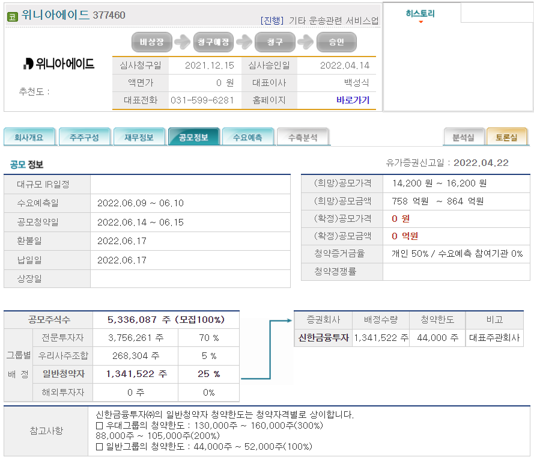The height and width of the screenshot is (460, 534).
Task: Click the 청약한도 44,000 주 cell
Action: coord(438,337)
